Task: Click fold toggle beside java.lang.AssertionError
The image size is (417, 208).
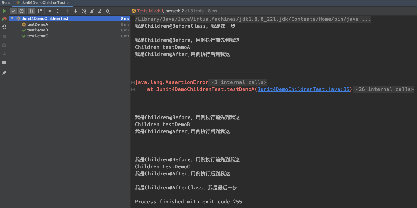Action: point(133,82)
